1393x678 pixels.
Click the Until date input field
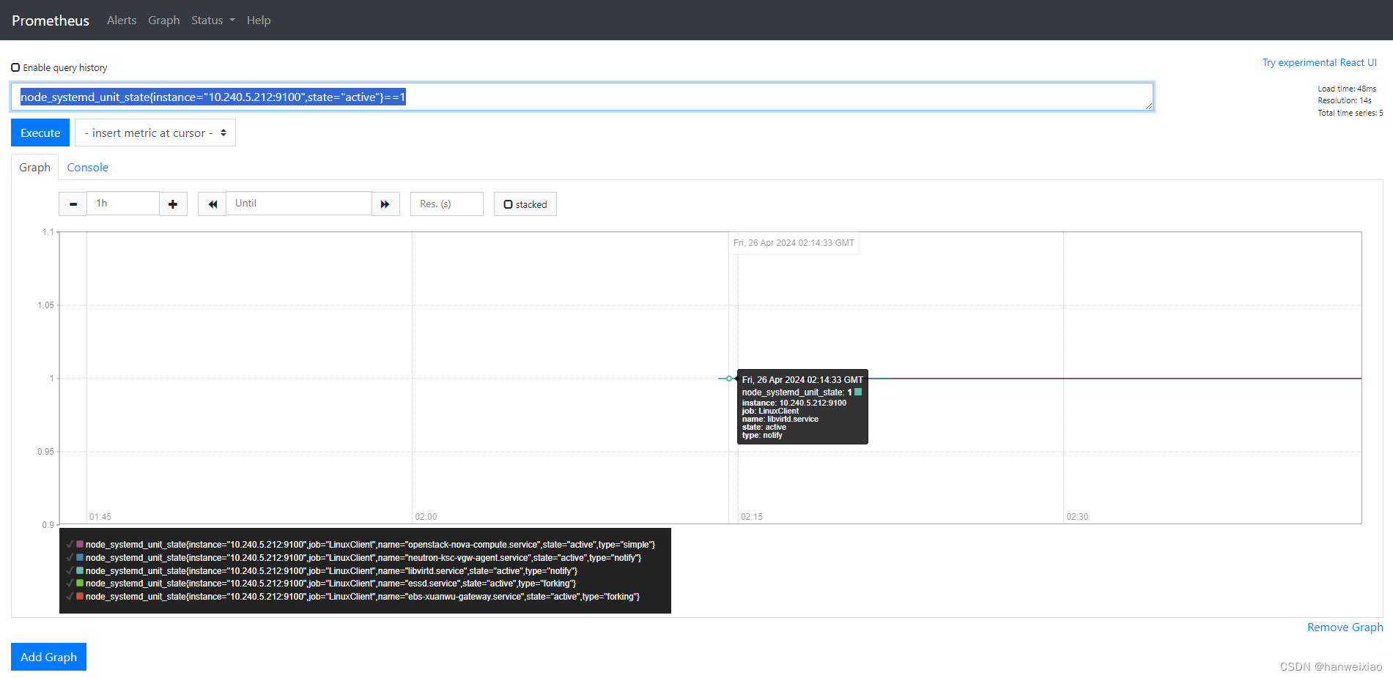(x=299, y=203)
